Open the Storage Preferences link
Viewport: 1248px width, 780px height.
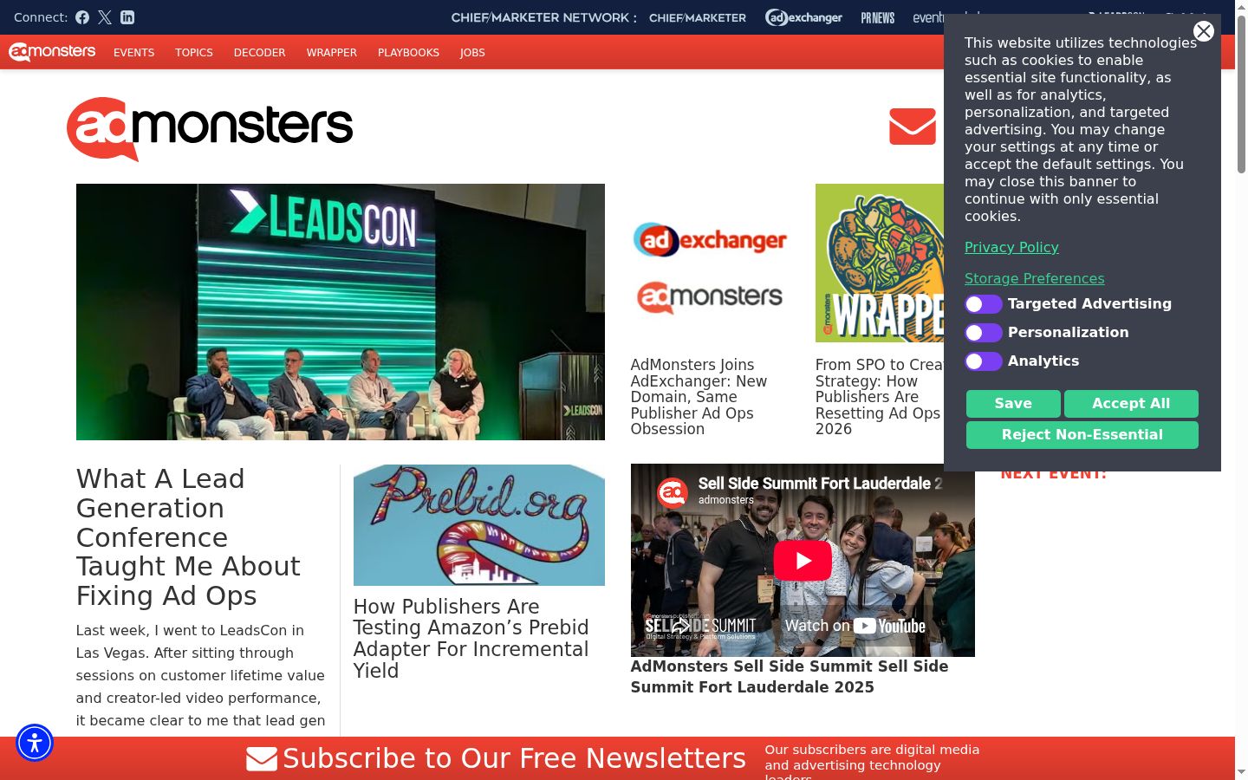click(x=1034, y=278)
